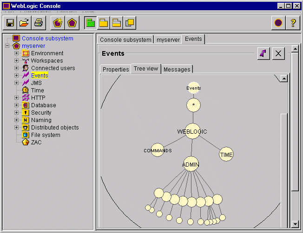Click the File system cylinder icon
The image size is (303, 233).
coord(26,135)
